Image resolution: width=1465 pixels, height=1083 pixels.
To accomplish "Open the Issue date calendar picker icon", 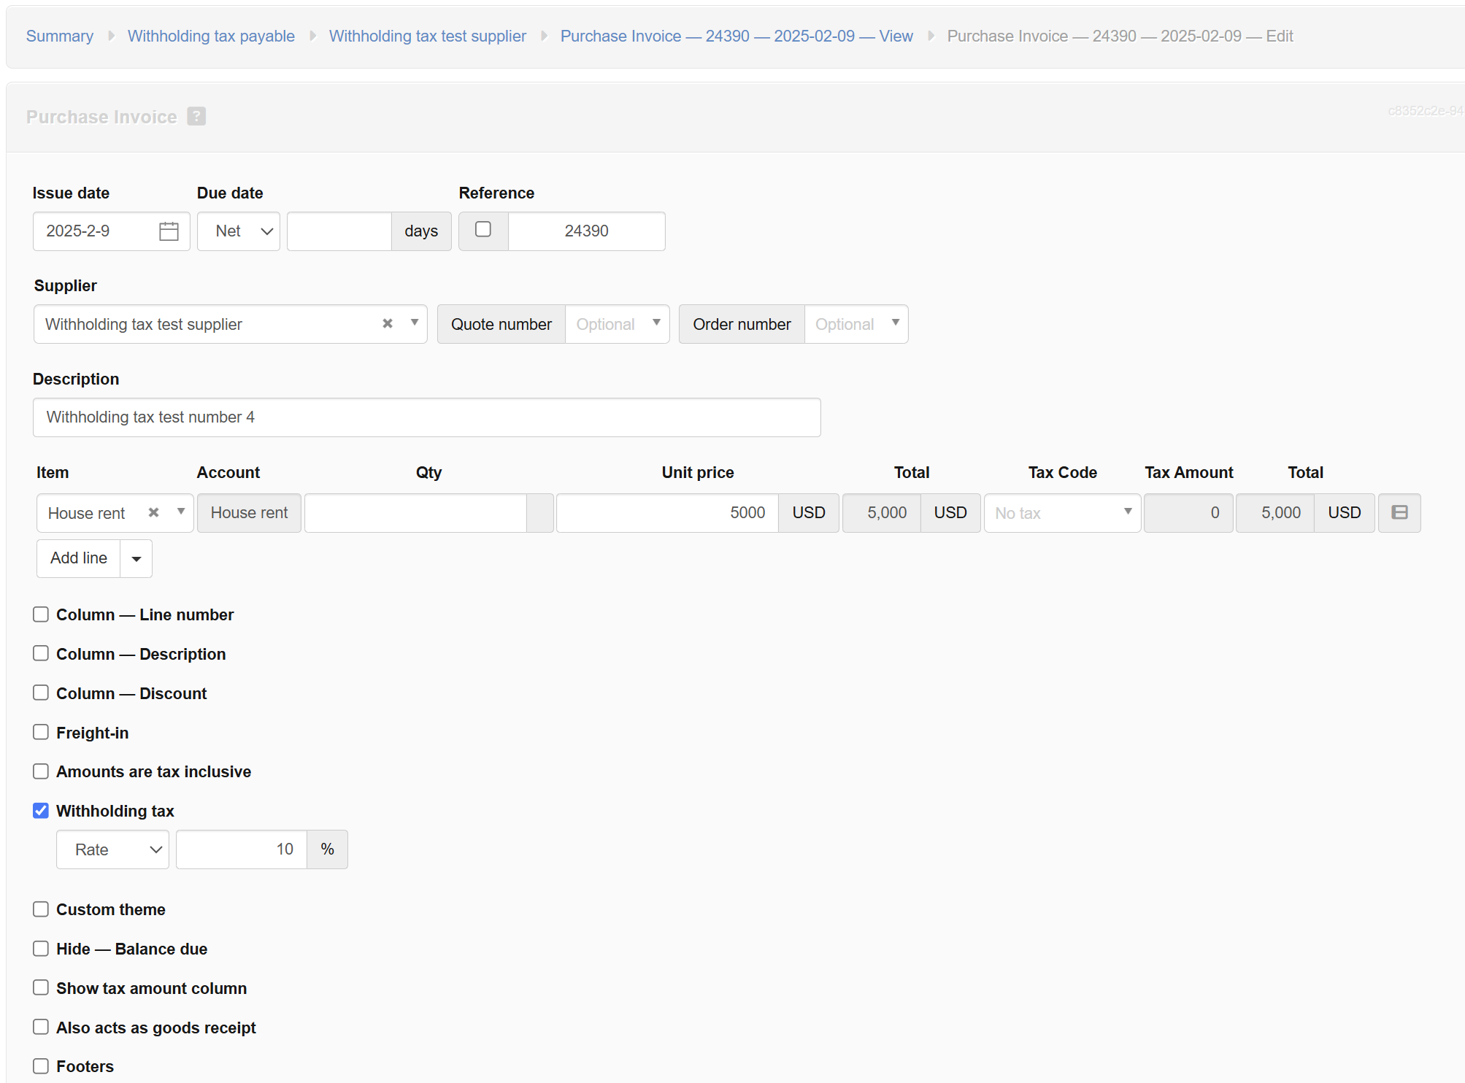I will click(x=169, y=231).
